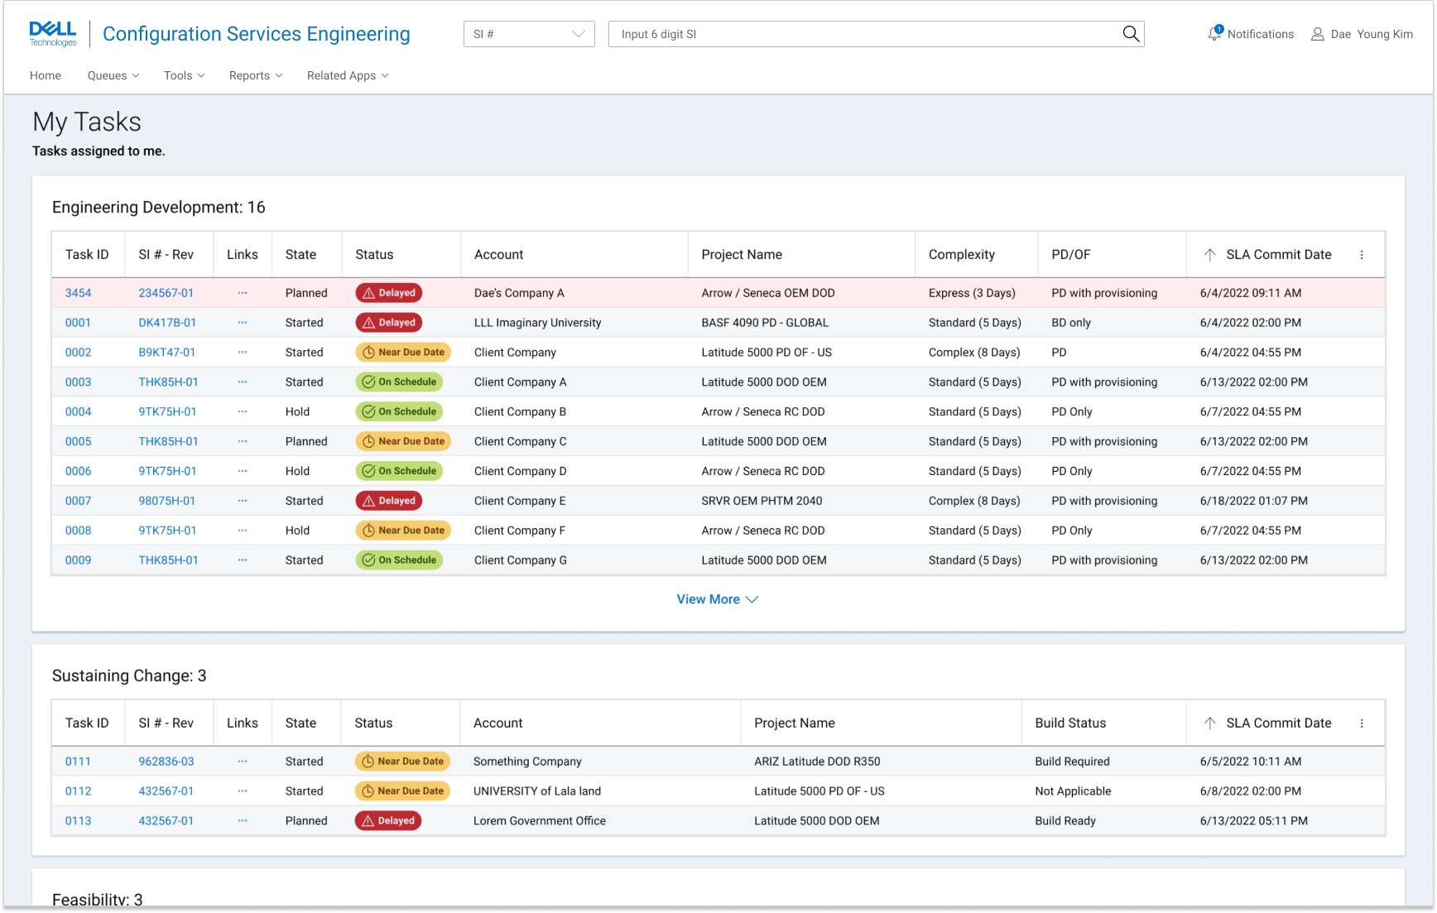Screen dimensions: 1437x913
Task: Expand the View More rows chevron
Action: pos(752,599)
